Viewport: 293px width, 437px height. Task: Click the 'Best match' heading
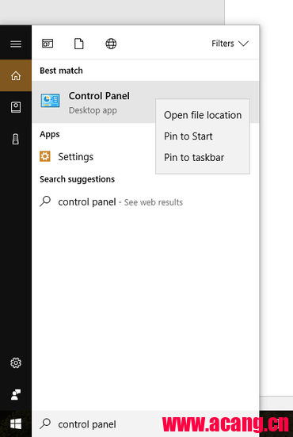(61, 71)
